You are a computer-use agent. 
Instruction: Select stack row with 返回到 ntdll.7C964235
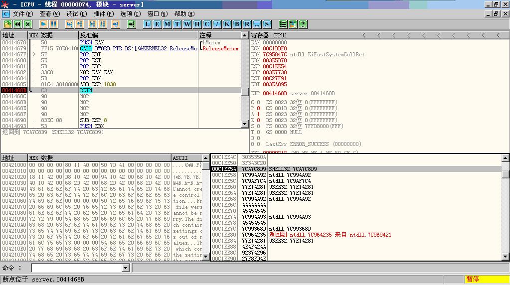[356, 235]
